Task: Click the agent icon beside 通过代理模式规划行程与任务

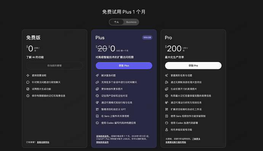Action: [x=97, y=103]
